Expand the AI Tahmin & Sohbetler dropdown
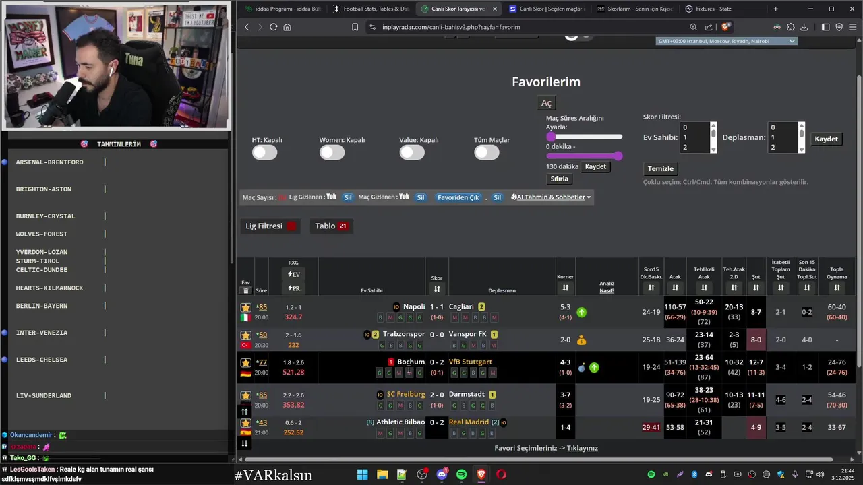The image size is (863, 485). pyautogui.click(x=551, y=197)
